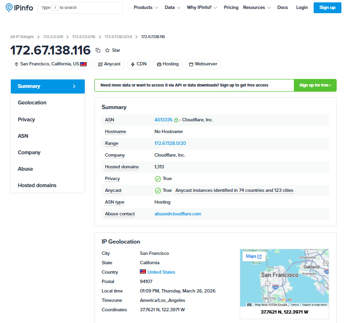Image resolution: width=348 pixels, height=323 pixels.
Task: Click the coordinates caption under the map
Action: (284, 312)
